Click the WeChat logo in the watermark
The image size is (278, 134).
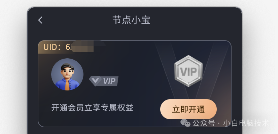(x=185, y=123)
